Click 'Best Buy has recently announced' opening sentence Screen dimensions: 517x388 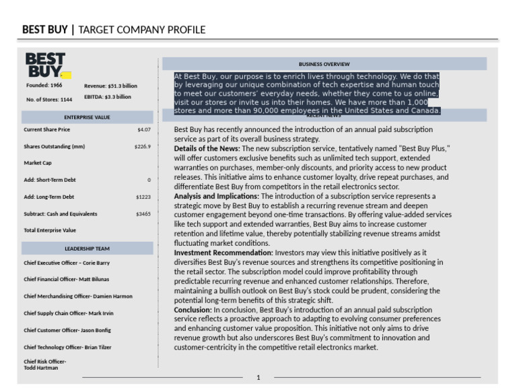[x=304, y=134]
